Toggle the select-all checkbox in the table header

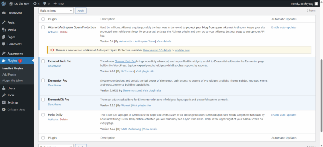coord(43,19)
